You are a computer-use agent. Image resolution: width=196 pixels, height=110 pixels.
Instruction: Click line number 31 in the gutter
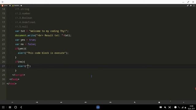[3, 84]
